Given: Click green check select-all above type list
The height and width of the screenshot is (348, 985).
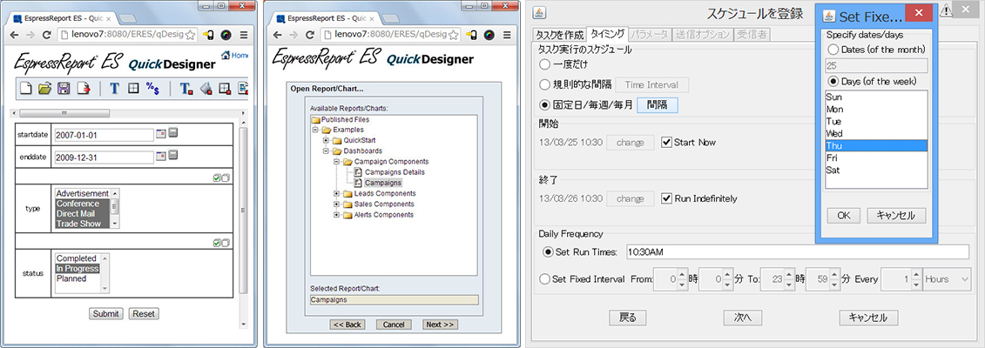Looking at the screenshot, I should tap(216, 178).
